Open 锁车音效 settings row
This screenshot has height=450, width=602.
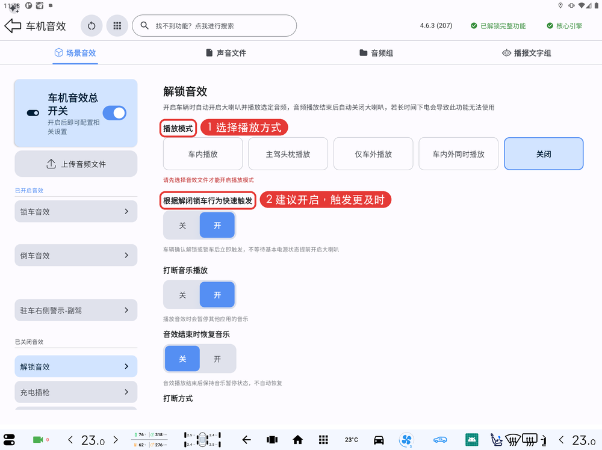pos(76,211)
